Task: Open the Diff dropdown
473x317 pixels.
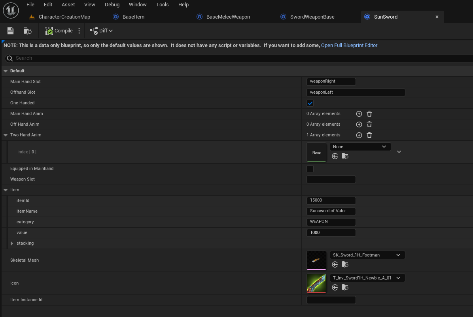Action: pos(101,31)
